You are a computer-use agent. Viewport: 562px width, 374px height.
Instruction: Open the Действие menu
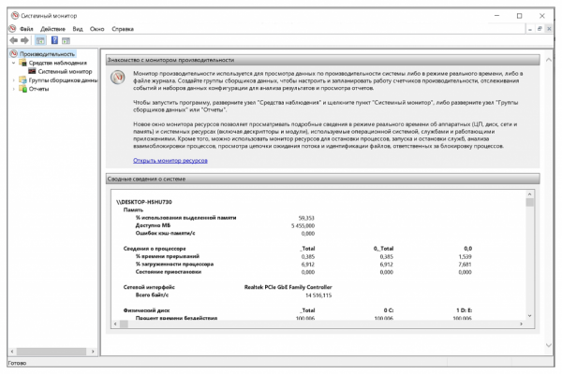coord(52,29)
